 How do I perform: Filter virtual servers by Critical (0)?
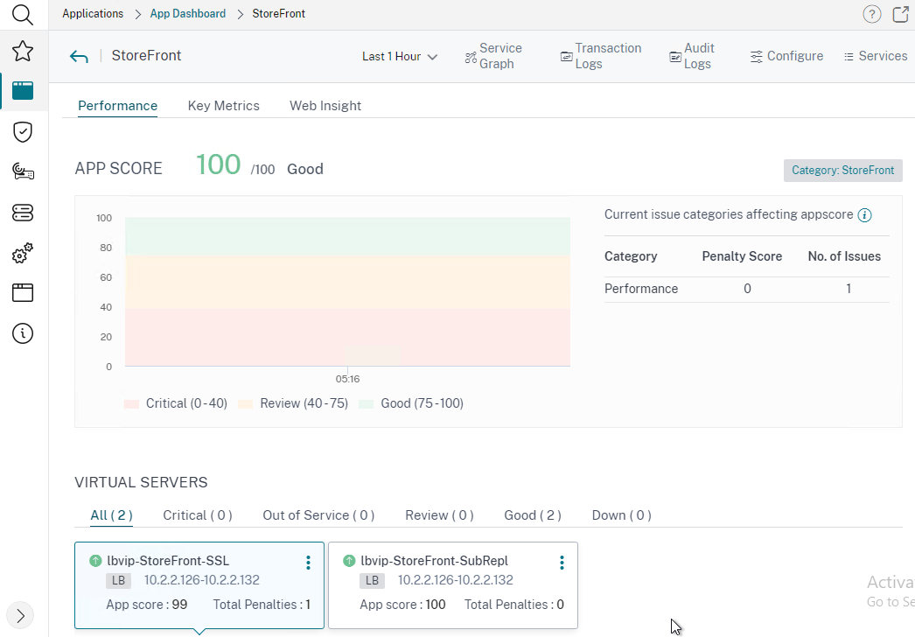(198, 515)
